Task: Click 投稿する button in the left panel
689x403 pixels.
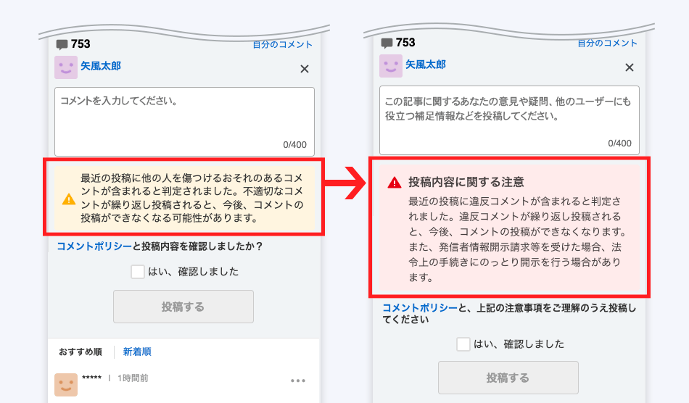Action: coord(183,307)
